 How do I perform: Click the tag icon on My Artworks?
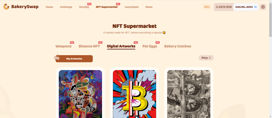(x=57, y=57)
